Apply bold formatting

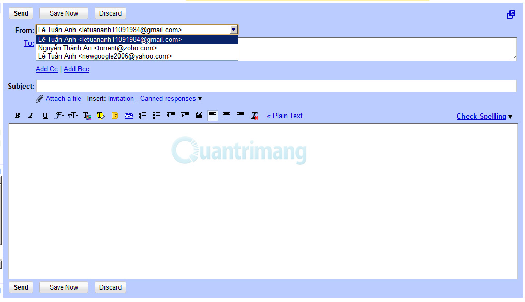coord(18,116)
